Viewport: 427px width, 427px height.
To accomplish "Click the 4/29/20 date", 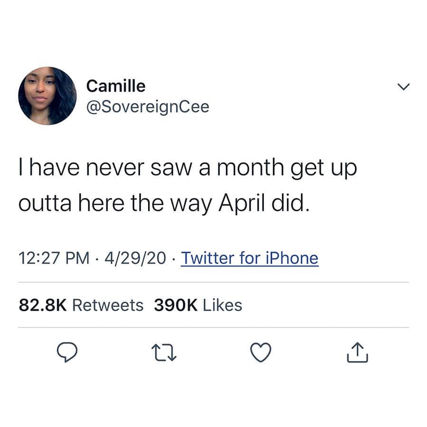I will coord(135,258).
